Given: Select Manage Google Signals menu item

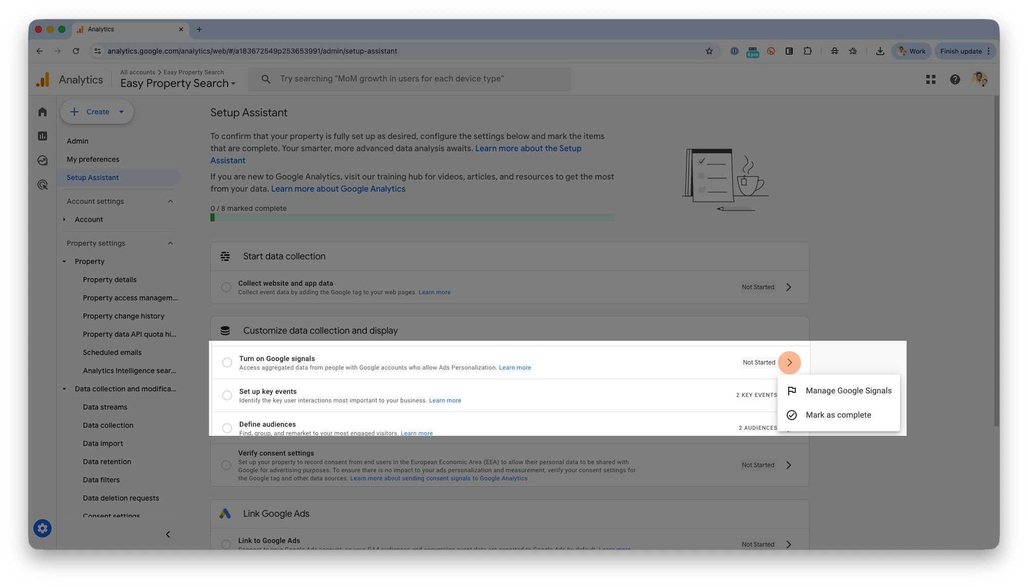Looking at the screenshot, I should click(x=848, y=391).
